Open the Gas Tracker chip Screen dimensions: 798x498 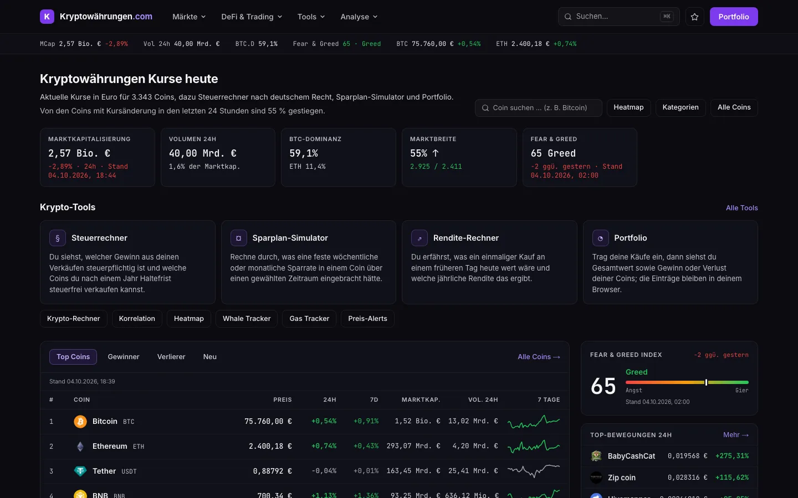(x=309, y=319)
